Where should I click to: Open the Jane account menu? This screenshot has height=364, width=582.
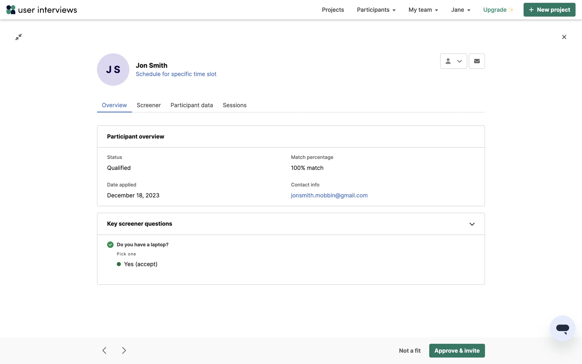460,10
